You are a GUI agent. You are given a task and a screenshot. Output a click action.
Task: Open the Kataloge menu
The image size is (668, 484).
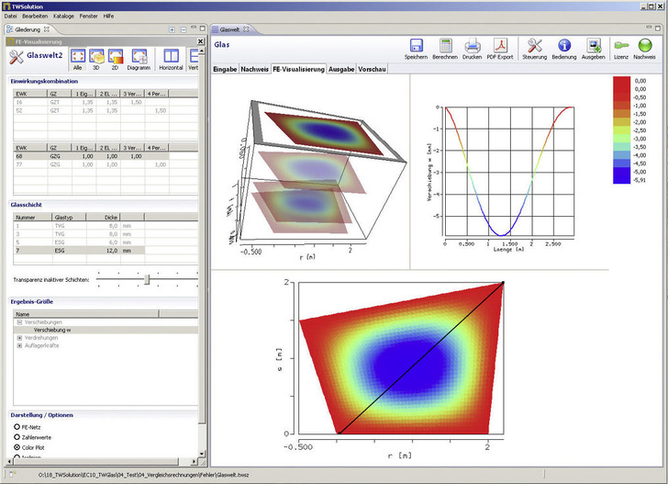pos(65,17)
